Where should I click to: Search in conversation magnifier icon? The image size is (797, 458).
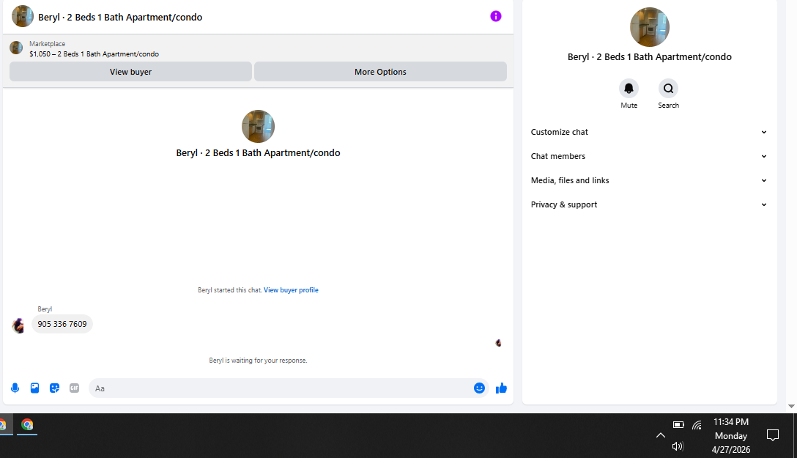668,89
